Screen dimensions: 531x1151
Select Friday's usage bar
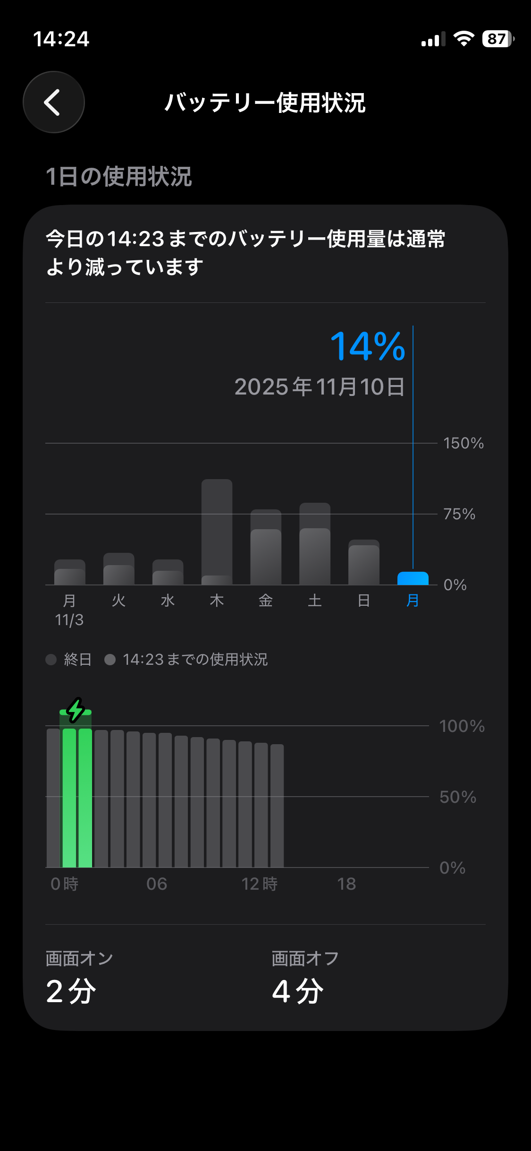click(x=266, y=548)
